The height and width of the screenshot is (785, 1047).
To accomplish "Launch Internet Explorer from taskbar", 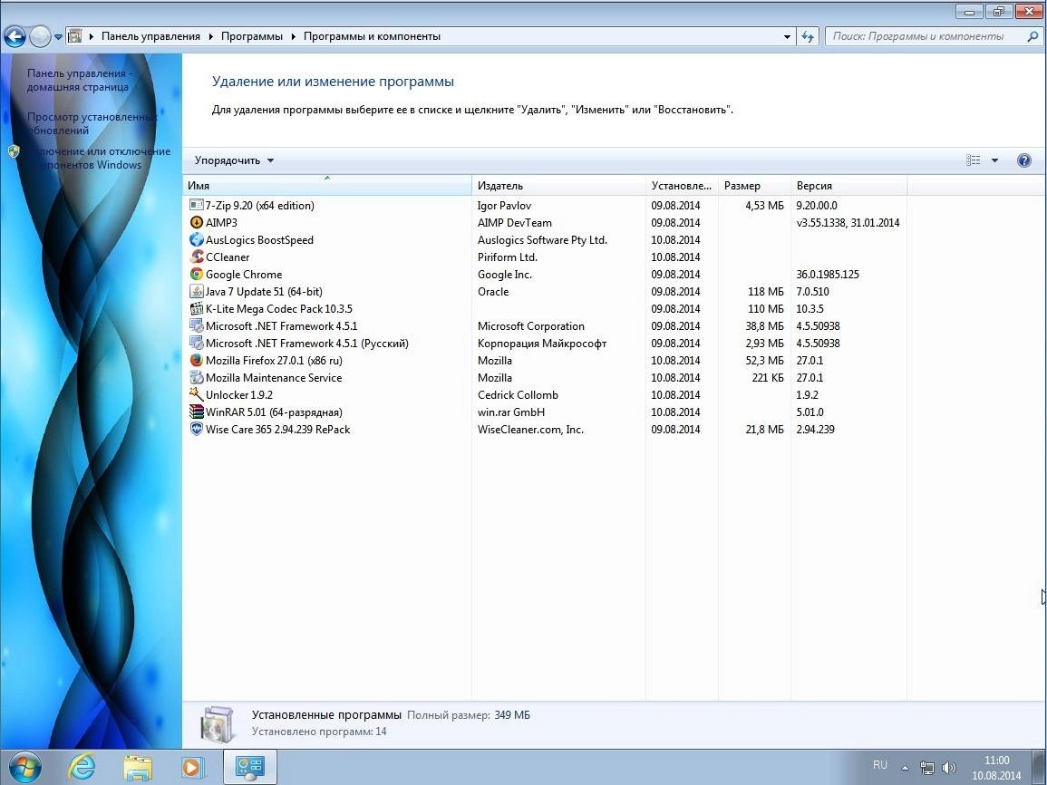I will pos(82,767).
